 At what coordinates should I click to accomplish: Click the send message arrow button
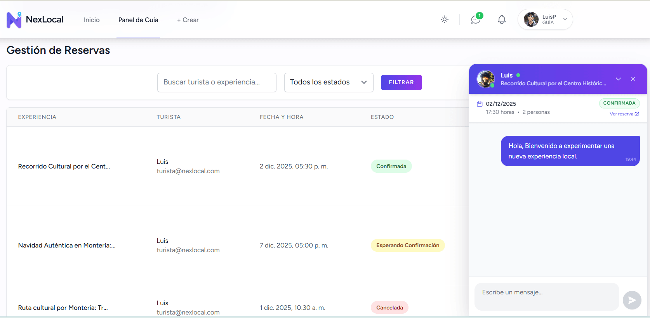click(632, 300)
